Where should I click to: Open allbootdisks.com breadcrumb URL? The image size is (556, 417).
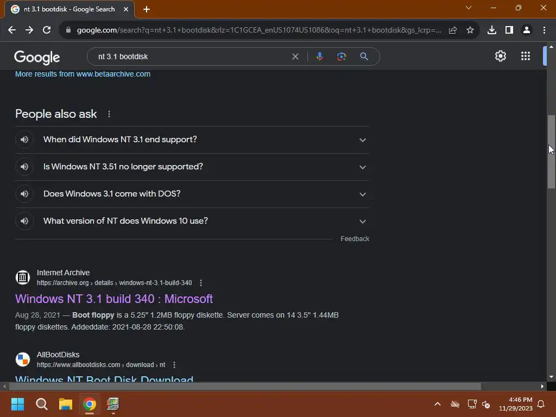coord(101,365)
